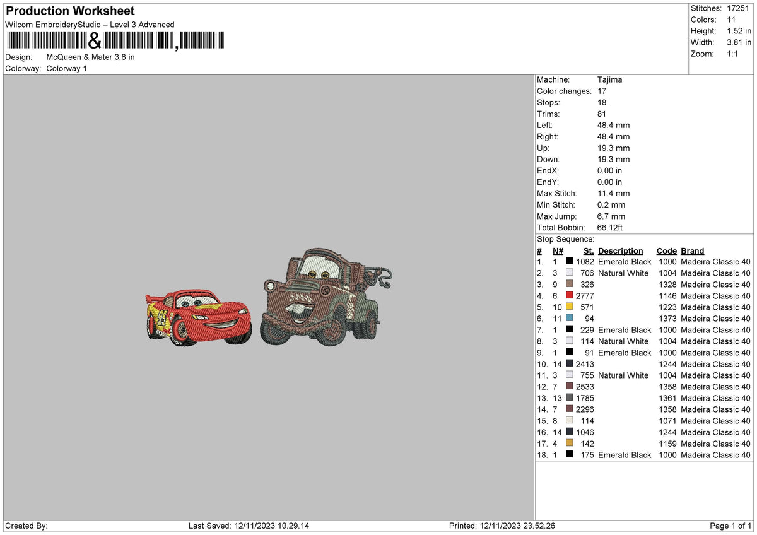Click the 'Page 1 of 1' footer text

tap(731, 526)
